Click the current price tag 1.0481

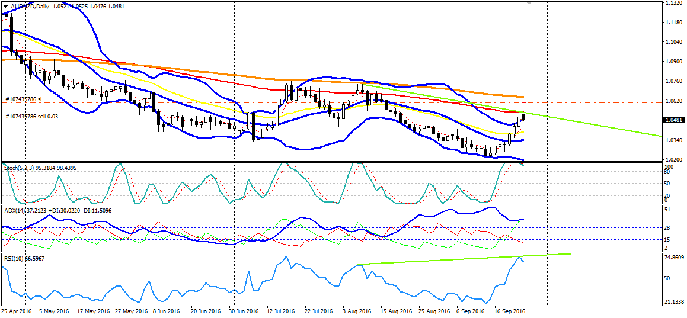(673, 120)
